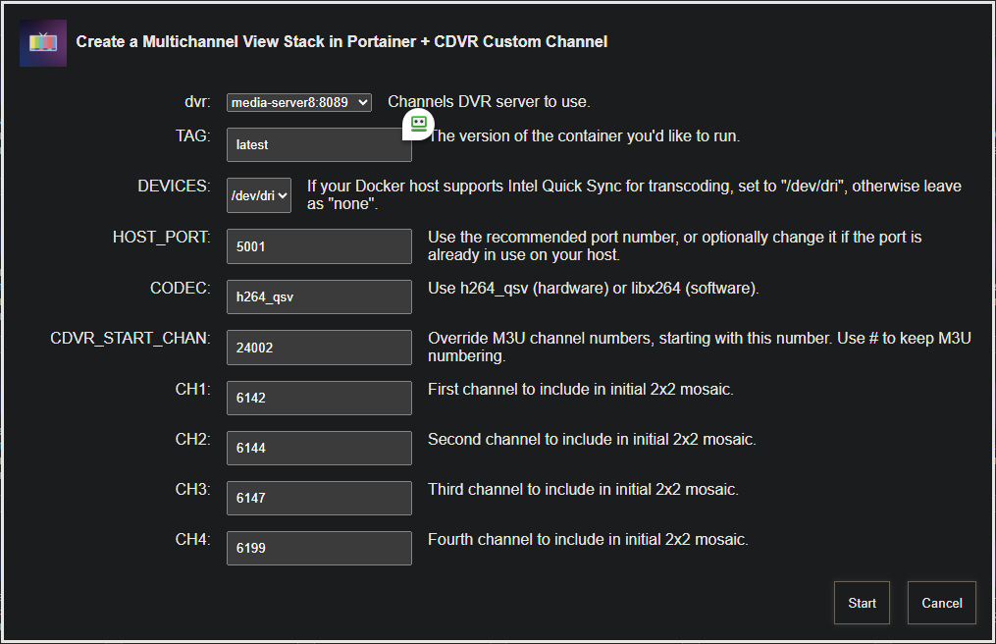
Task: Expand the DEVICES dropdown
Action: coord(259,195)
